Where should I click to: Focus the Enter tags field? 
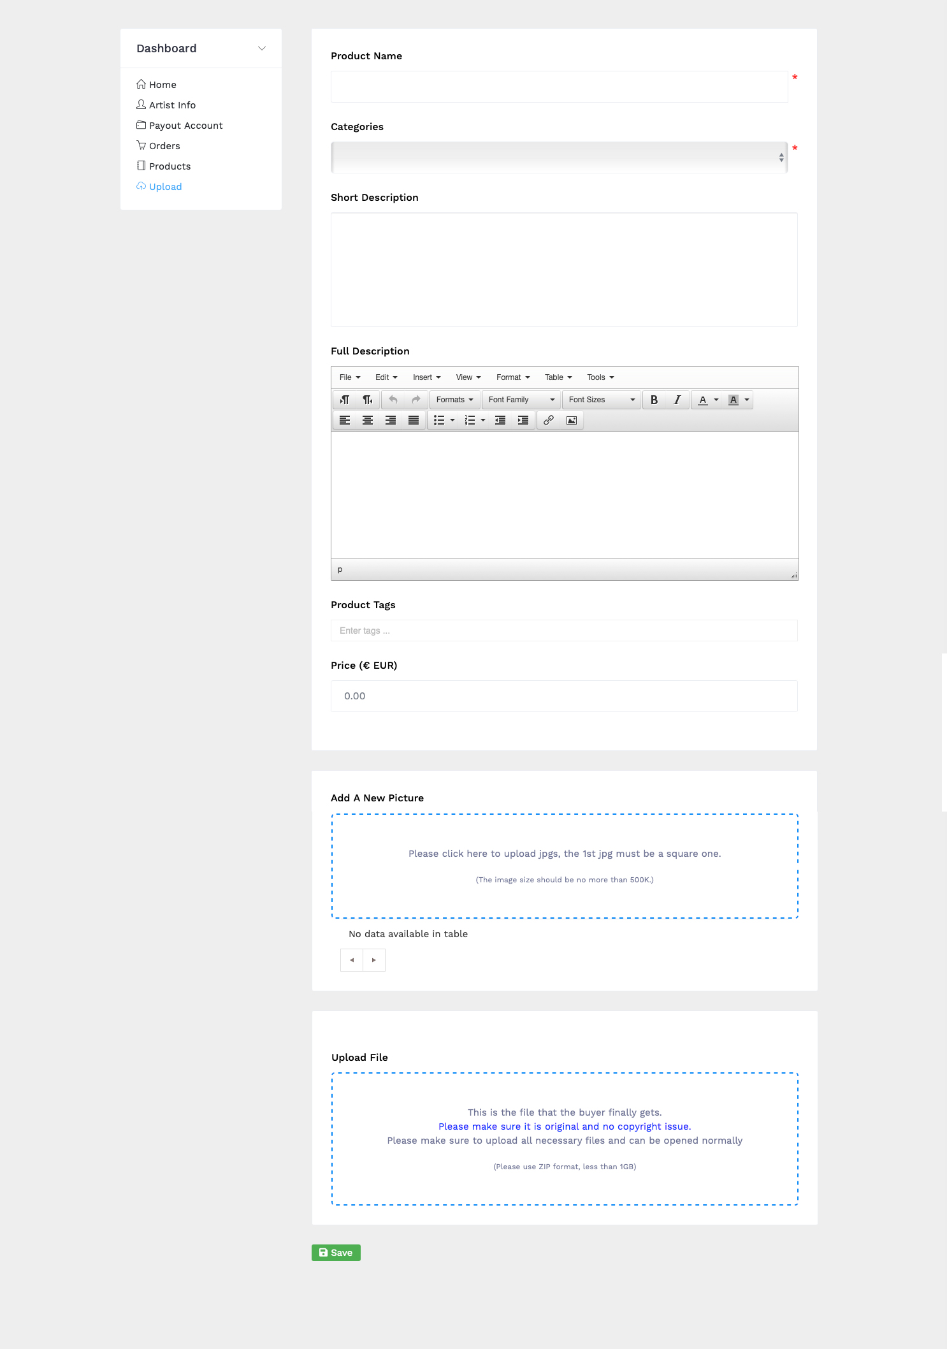point(564,631)
